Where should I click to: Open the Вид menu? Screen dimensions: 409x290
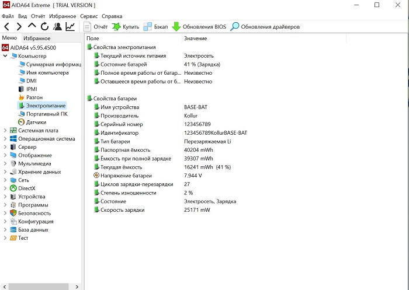click(22, 16)
